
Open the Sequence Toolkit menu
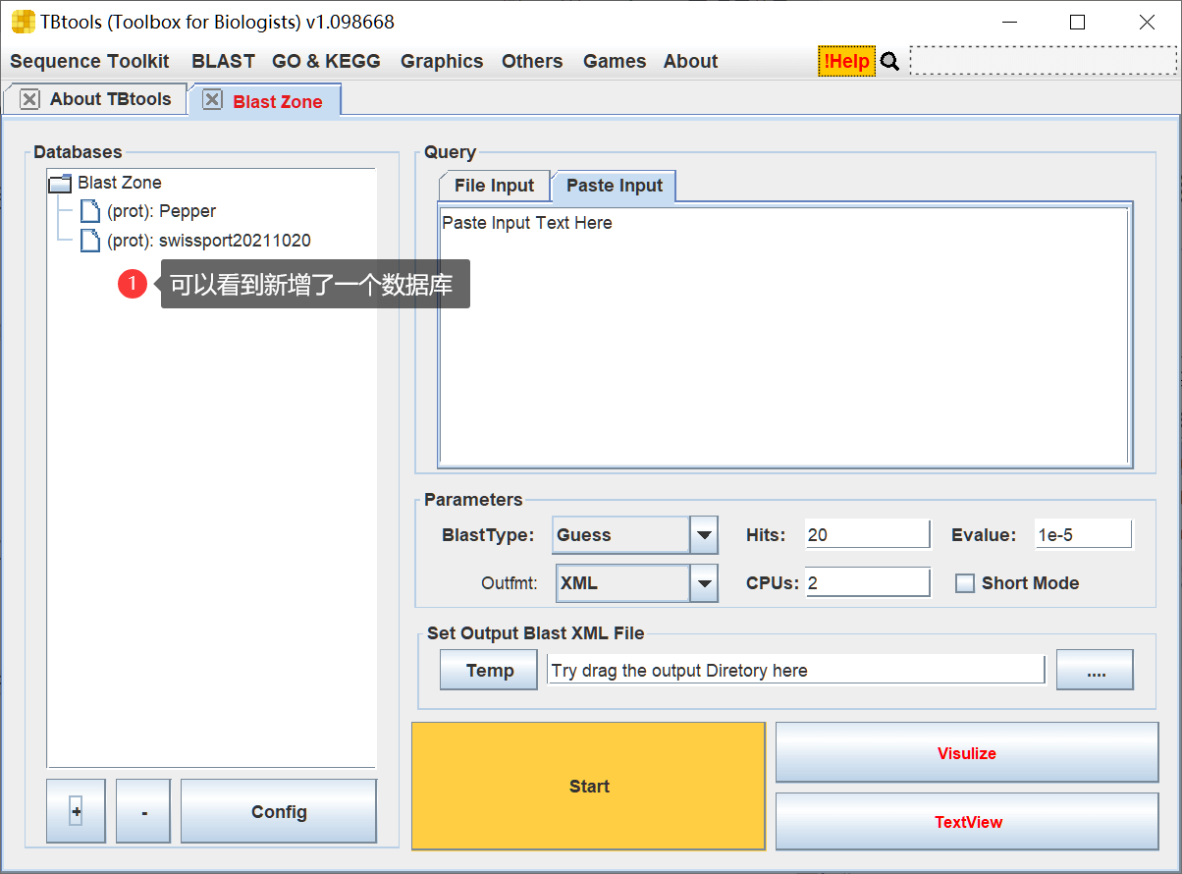(x=89, y=61)
